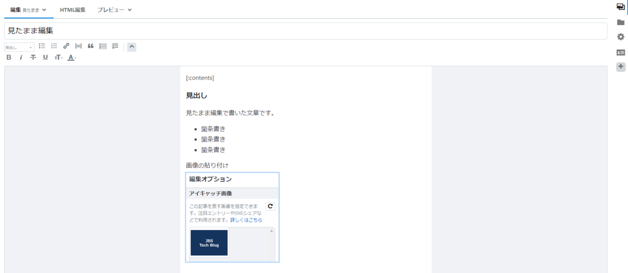This screenshot has height=273, width=628.
Task: Insert a table of contents
Action: (103, 47)
